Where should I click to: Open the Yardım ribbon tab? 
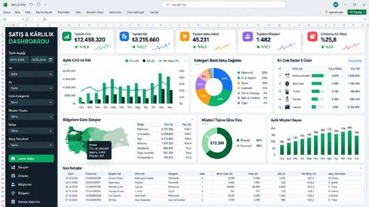(x=154, y=12)
